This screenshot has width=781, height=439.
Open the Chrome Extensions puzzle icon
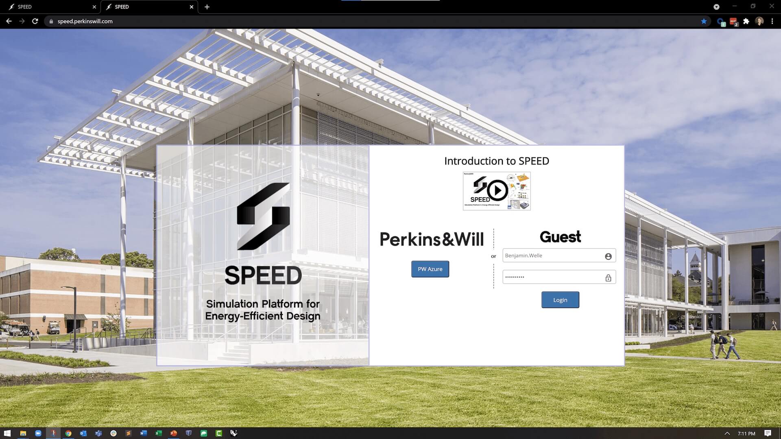coord(746,21)
